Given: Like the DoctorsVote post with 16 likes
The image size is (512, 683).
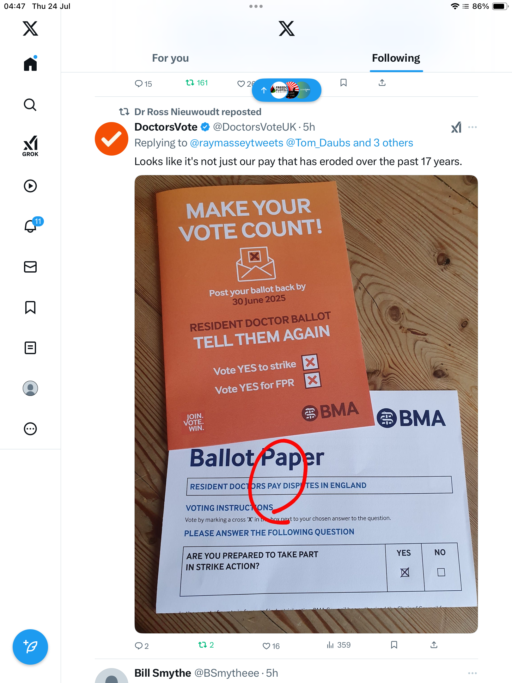Looking at the screenshot, I should coord(271,646).
